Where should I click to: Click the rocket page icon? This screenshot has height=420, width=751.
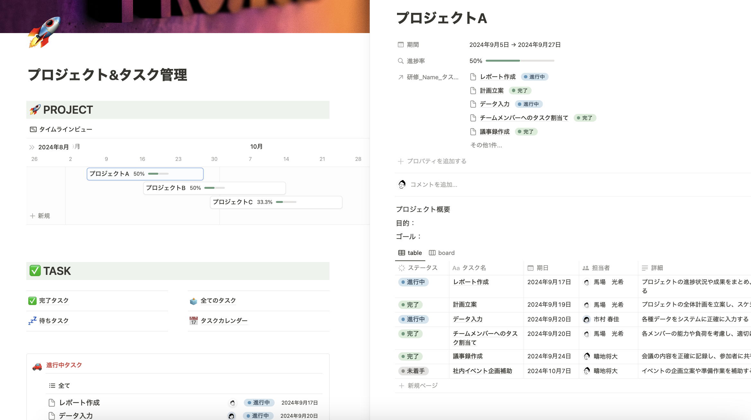click(x=44, y=33)
